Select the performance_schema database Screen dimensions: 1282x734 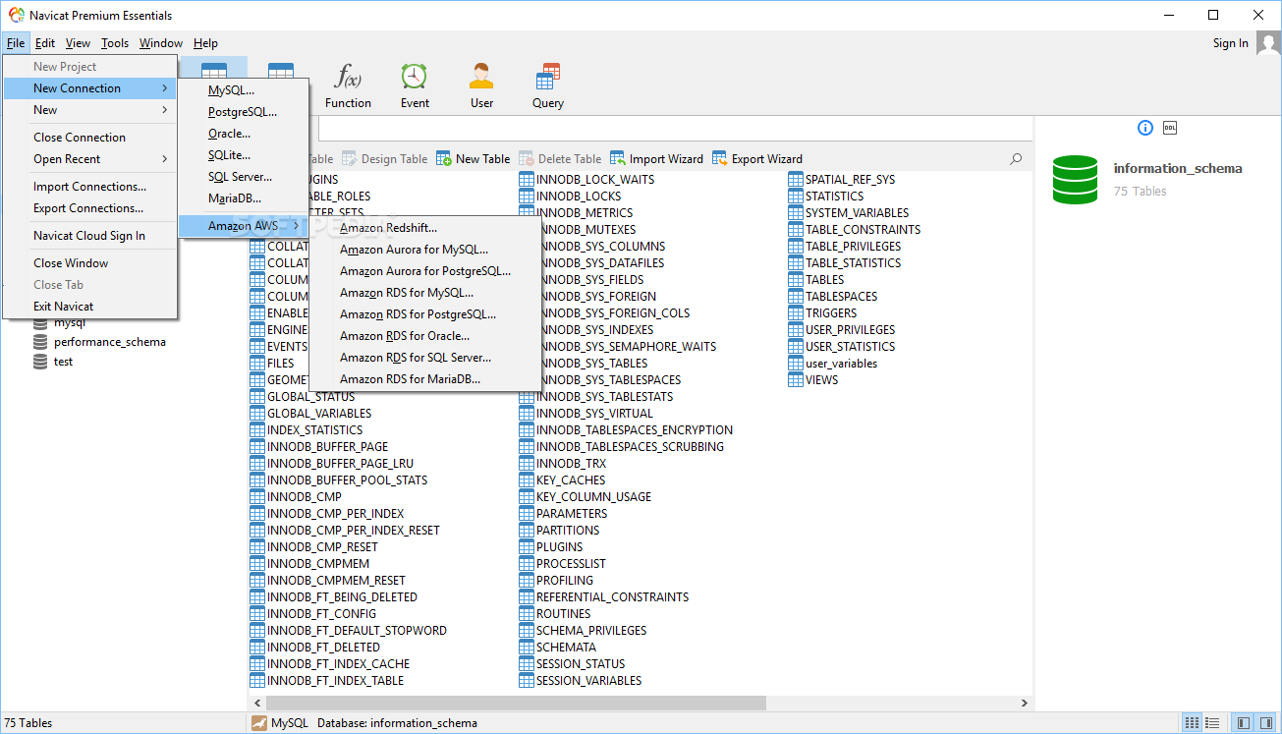point(99,342)
